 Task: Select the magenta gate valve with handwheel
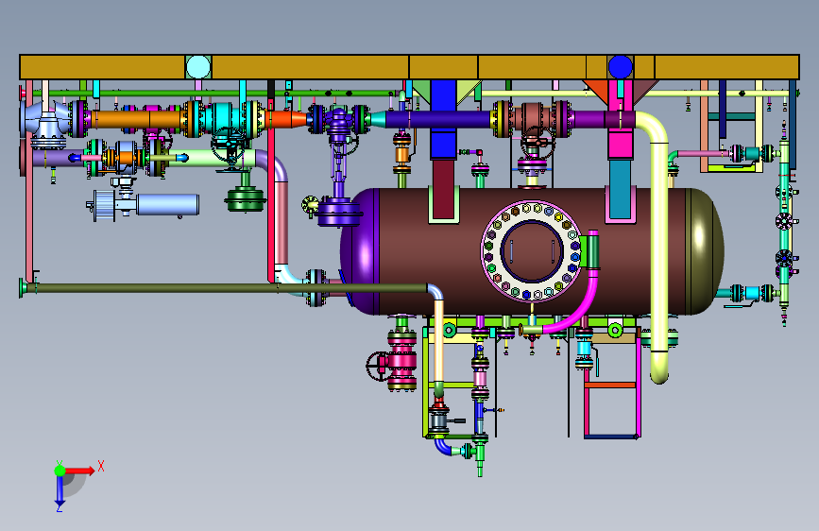point(401,363)
